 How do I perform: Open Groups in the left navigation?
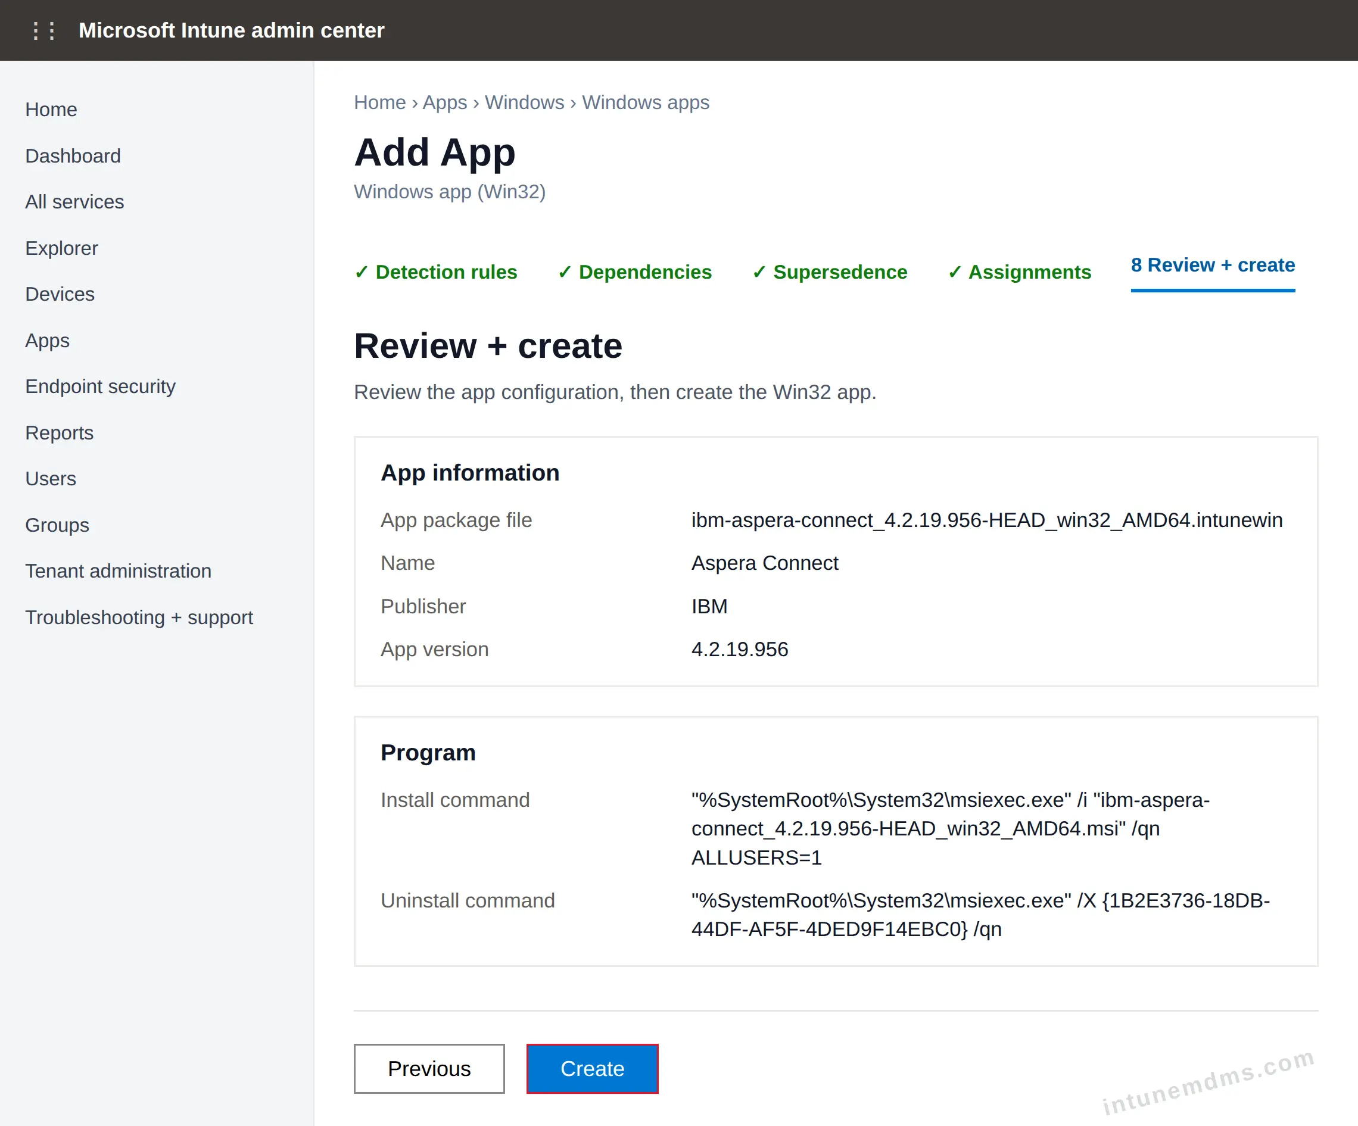point(57,526)
